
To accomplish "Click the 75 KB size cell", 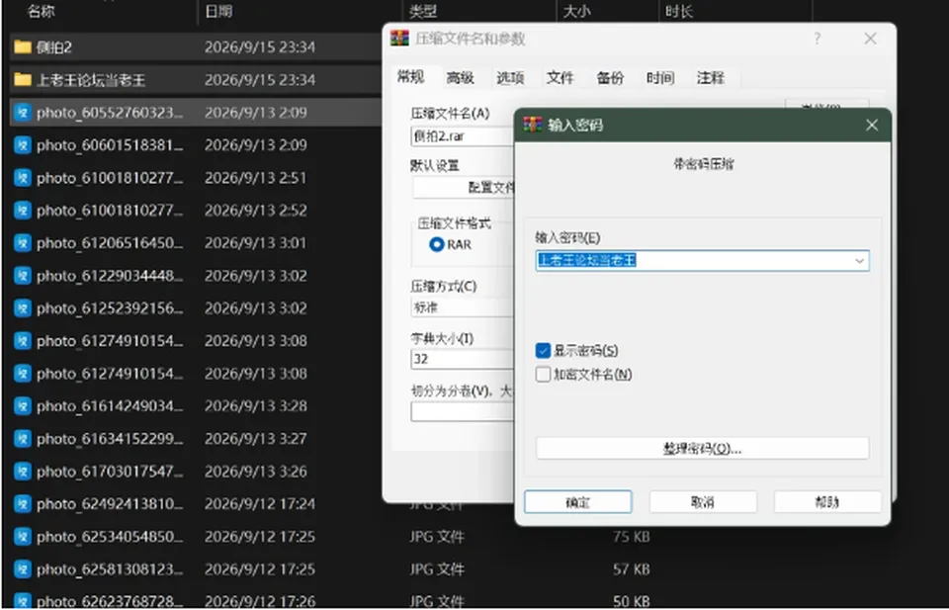I will pyautogui.click(x=632, y=537).
